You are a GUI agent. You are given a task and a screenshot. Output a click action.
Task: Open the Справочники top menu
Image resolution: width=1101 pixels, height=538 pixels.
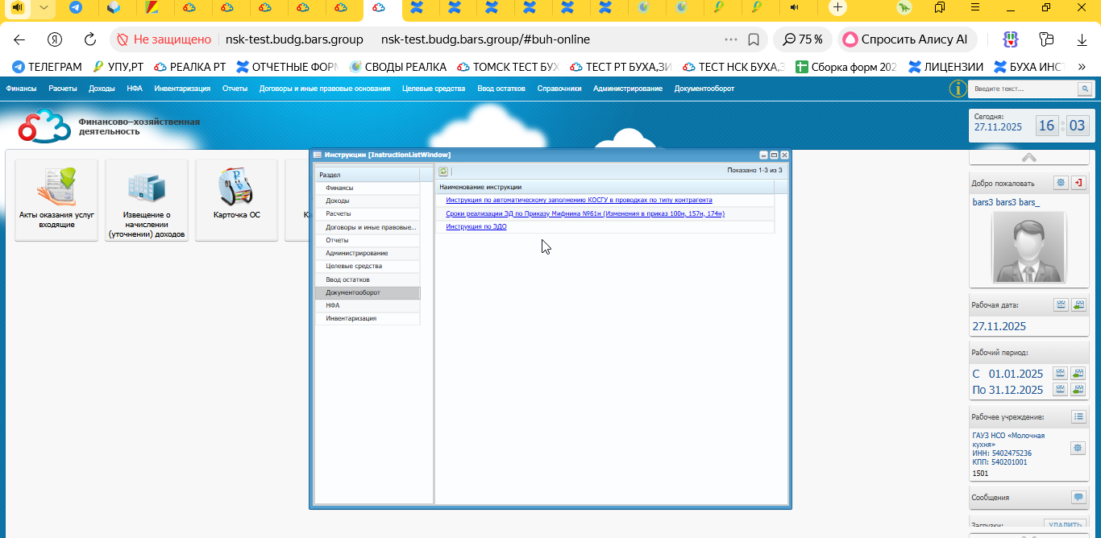(x=559, y=89)
